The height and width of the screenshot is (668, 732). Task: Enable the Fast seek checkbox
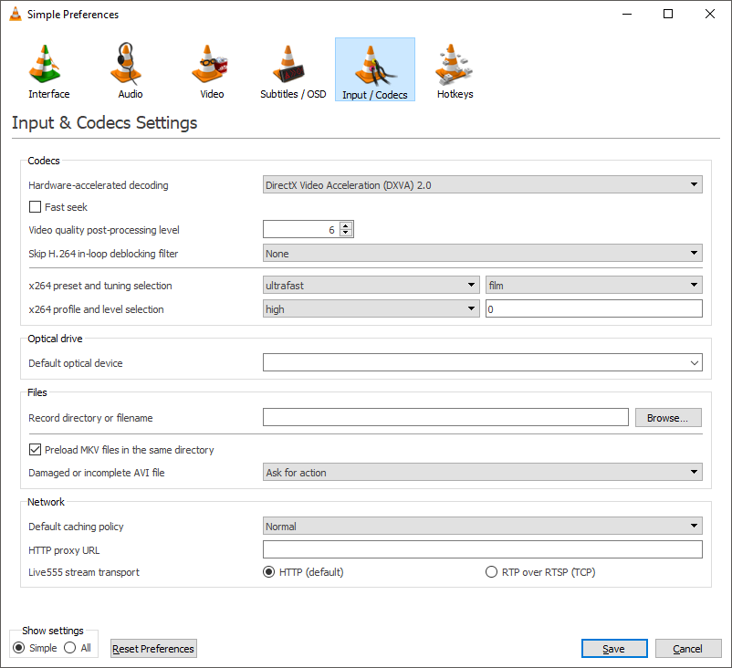[x=35, y=207]
